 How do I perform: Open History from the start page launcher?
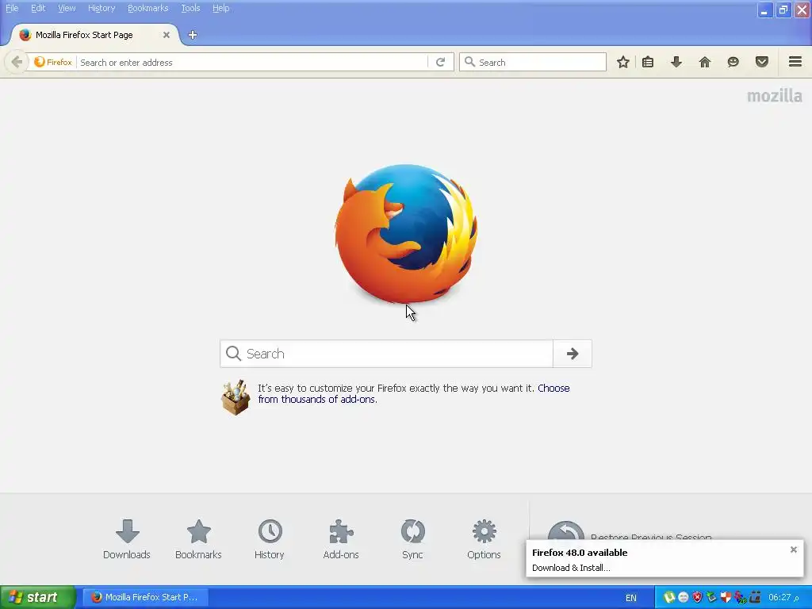tap(270, 539)
